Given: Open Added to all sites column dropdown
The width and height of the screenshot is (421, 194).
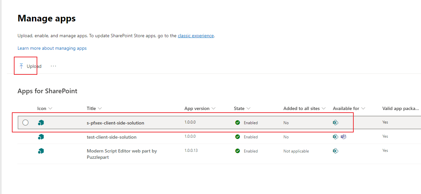Looking at the screenshot, I should [305, 108].
